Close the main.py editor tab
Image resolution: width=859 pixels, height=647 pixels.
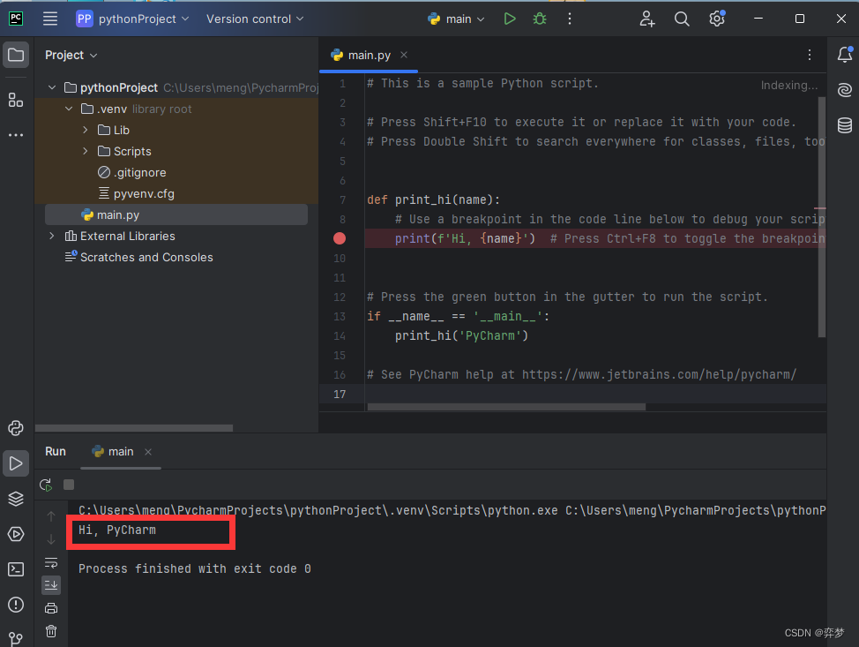(x=404, y=55)
